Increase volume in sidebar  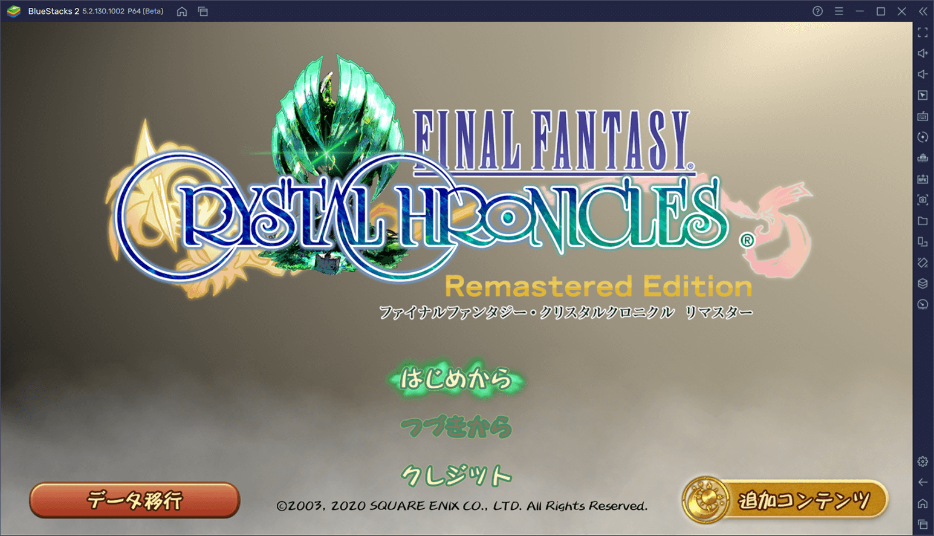[923, 53]
